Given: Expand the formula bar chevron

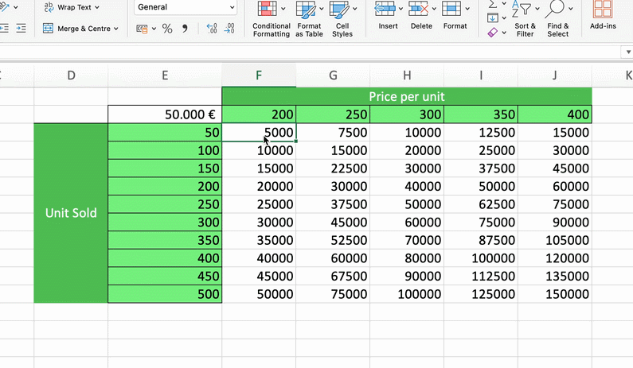Looking at the screenshot, I should tap(626, 52).
